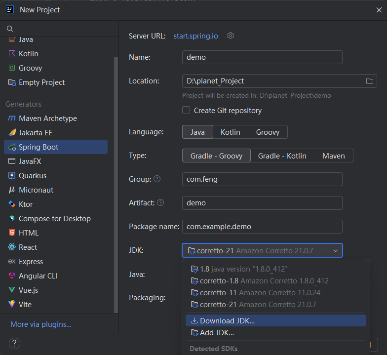
Task: Click the Quarkus icon
Action: point(12,176)
